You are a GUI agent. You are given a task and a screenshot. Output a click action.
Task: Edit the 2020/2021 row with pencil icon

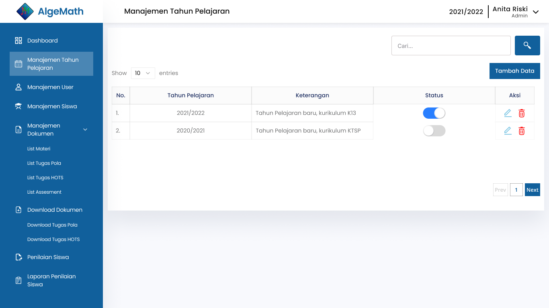tap(508, 131)
